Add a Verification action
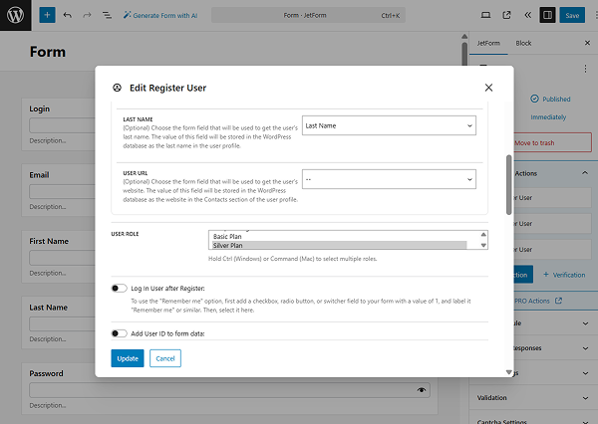Screen dimensions: 598x424 coord(564,275)
